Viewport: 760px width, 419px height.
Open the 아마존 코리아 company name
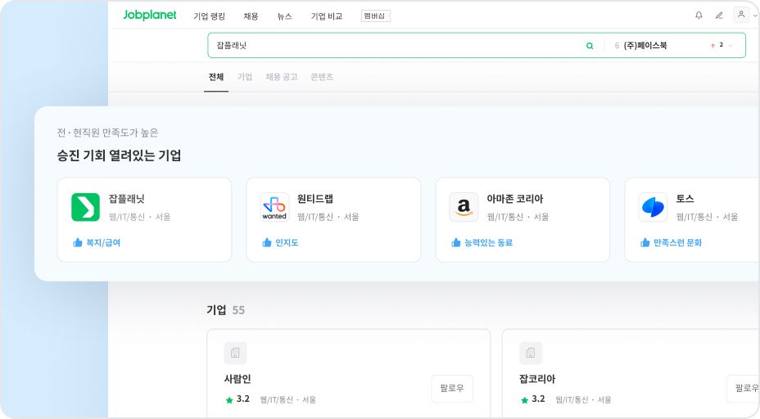coord(515,199)
